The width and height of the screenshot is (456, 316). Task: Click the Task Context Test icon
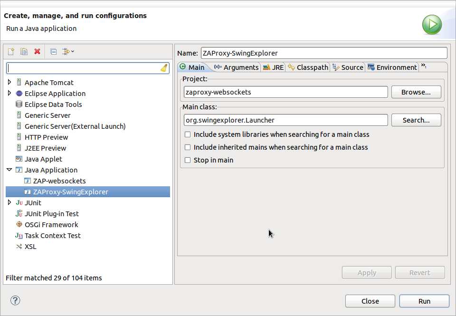19,235
